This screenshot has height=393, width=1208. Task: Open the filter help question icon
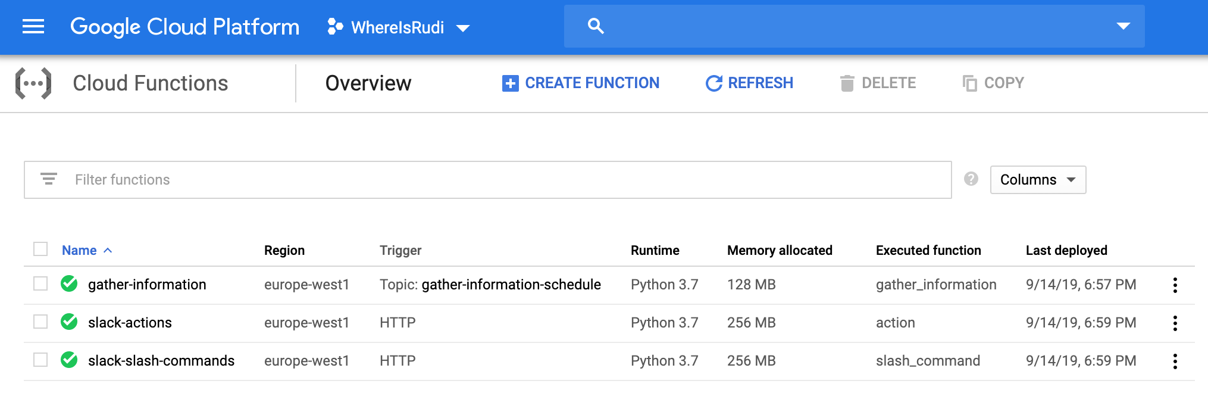[971, 179]
